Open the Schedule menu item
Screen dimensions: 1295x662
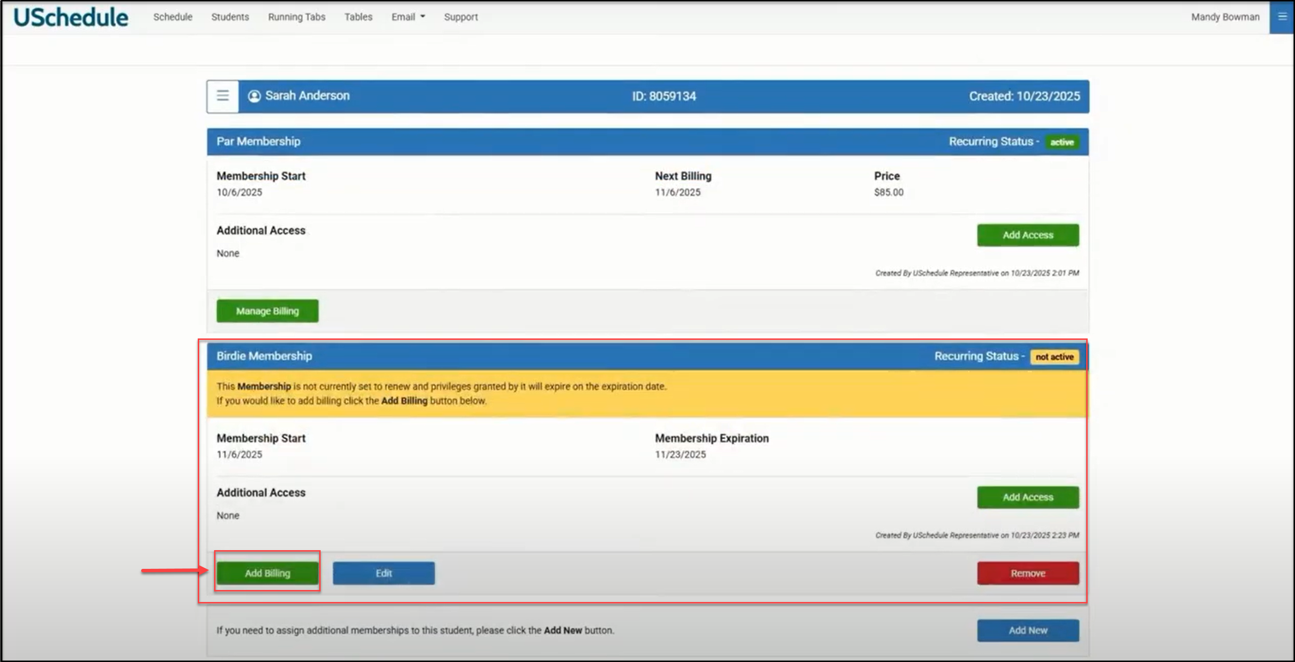[x=172, y=17]
